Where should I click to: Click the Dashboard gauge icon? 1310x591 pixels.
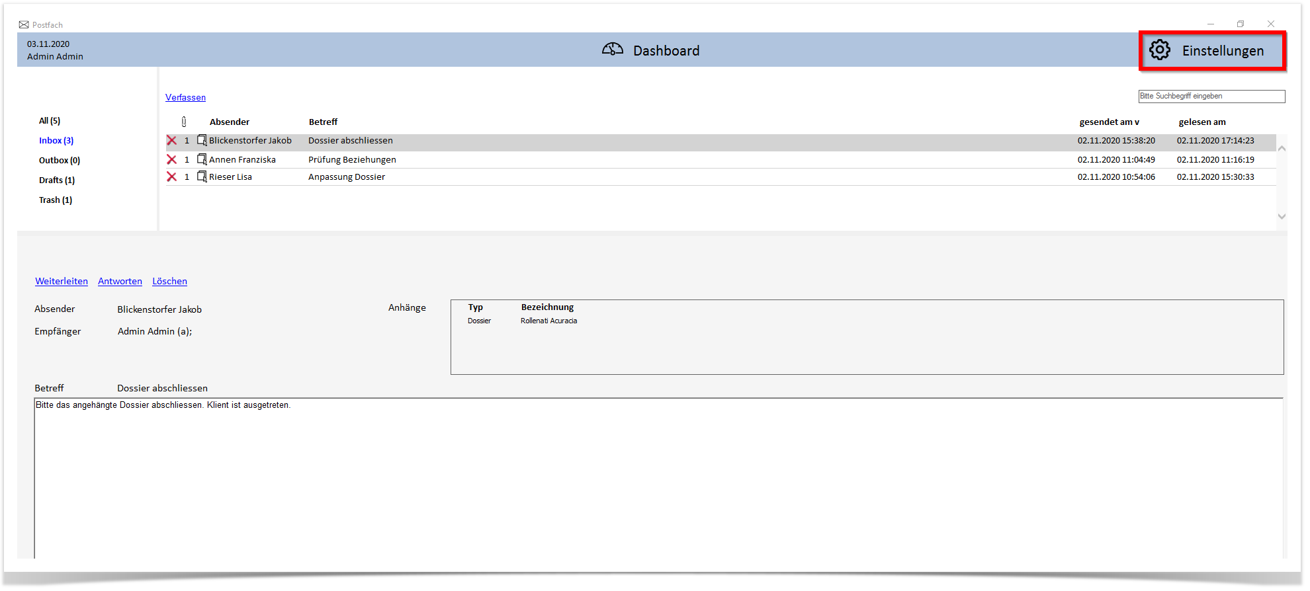[x=613, y=50]
